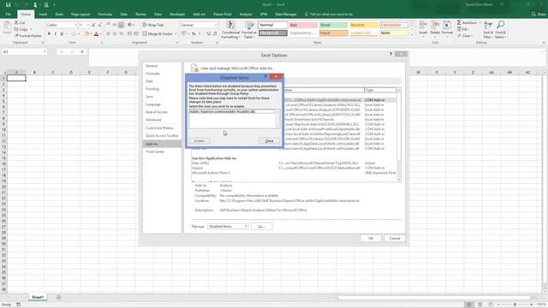
Task: Click the Percent Style icon
Action: 194,34
